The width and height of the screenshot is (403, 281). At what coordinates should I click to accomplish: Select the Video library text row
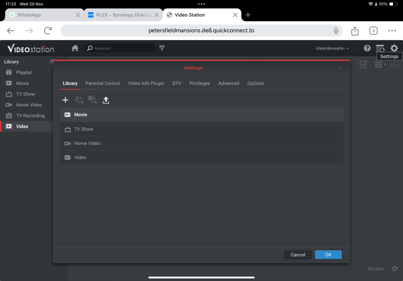202,157
